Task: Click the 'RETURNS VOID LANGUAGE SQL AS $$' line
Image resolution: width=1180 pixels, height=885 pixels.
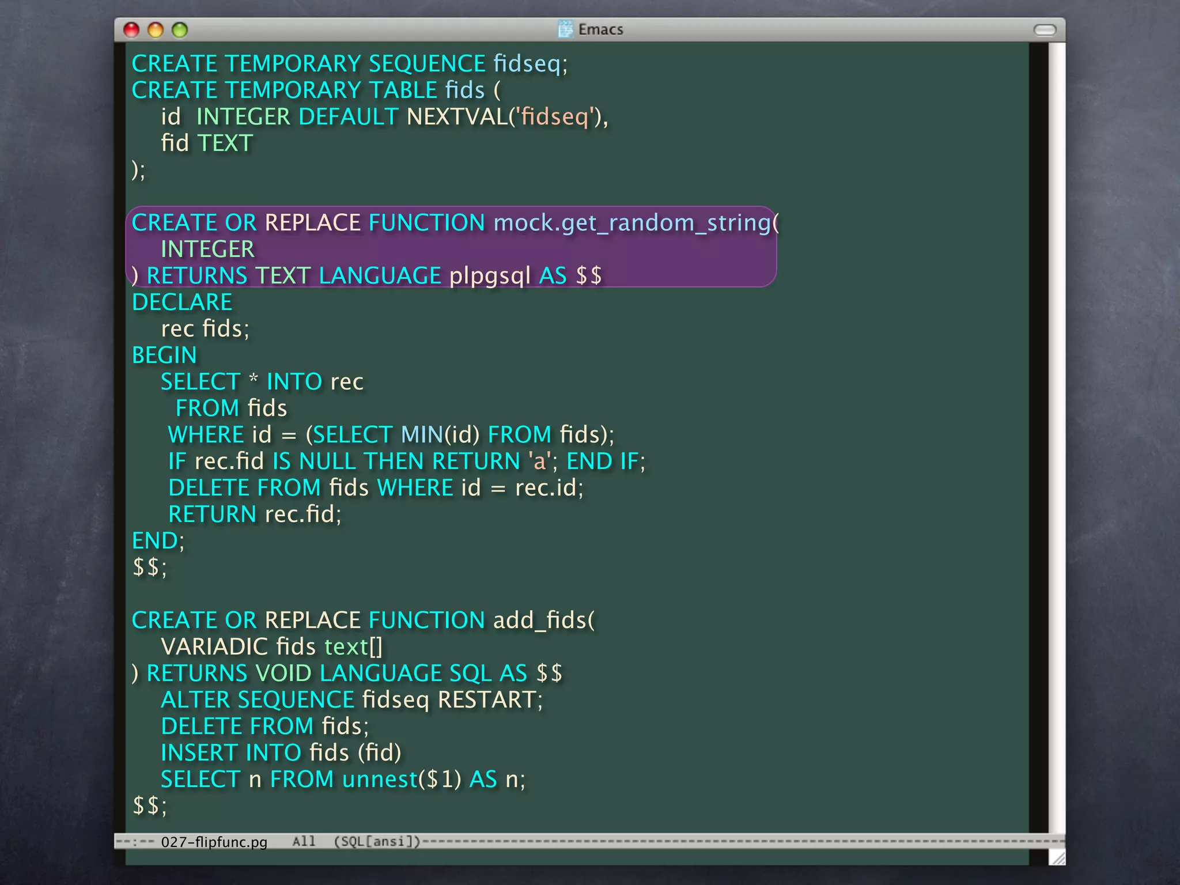Action: (347, 674)
